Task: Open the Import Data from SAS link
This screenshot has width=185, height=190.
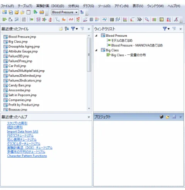Action: 23,131
